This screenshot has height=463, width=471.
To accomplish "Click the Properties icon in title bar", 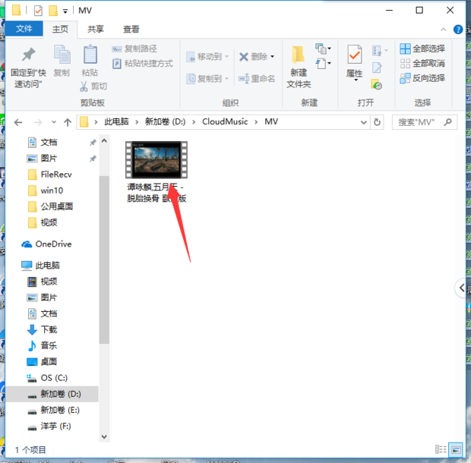I will (38, 11).
